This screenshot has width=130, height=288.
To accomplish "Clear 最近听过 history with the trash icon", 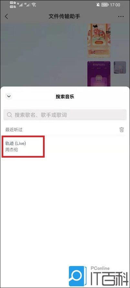I will (122, 129).
